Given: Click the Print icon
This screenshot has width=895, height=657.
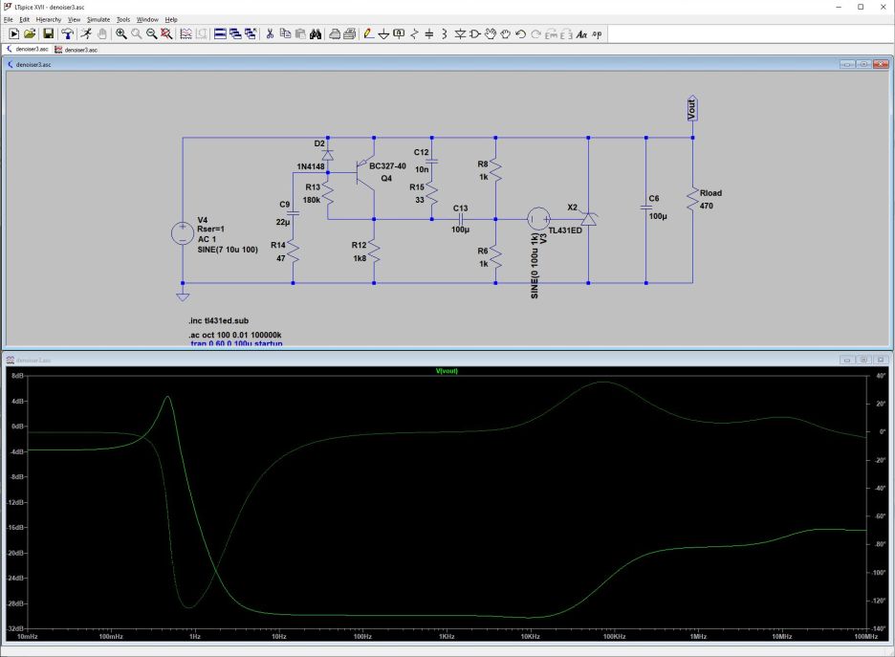Looking at the screenshot, I should click(x=335, y=34).
